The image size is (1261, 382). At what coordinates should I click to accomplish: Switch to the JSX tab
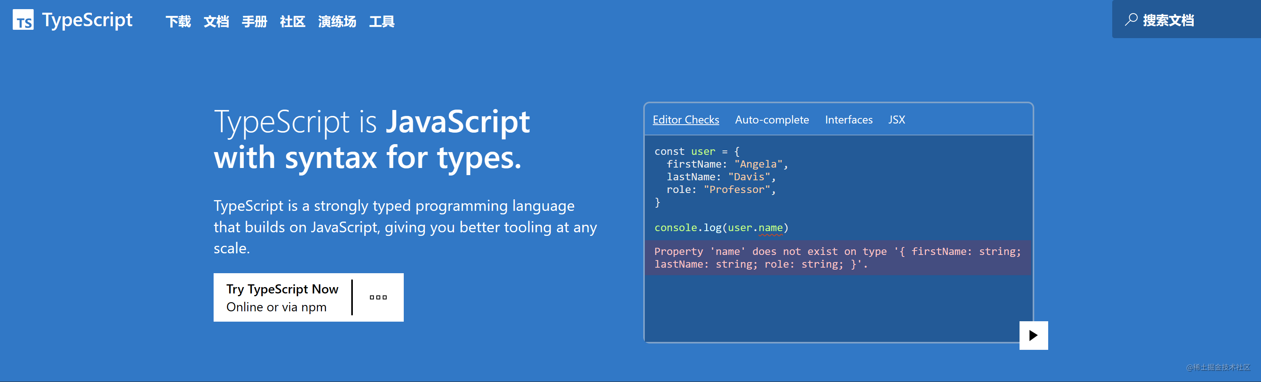(897, 120)
